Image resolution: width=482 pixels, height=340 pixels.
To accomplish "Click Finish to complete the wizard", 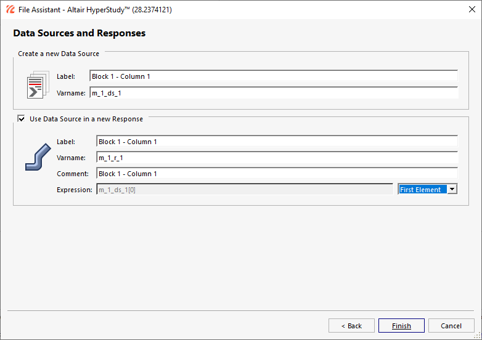I will pos(401,326).
